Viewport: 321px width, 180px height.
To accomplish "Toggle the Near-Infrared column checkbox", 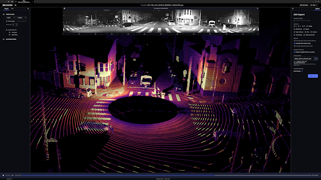I will [294, 32].
